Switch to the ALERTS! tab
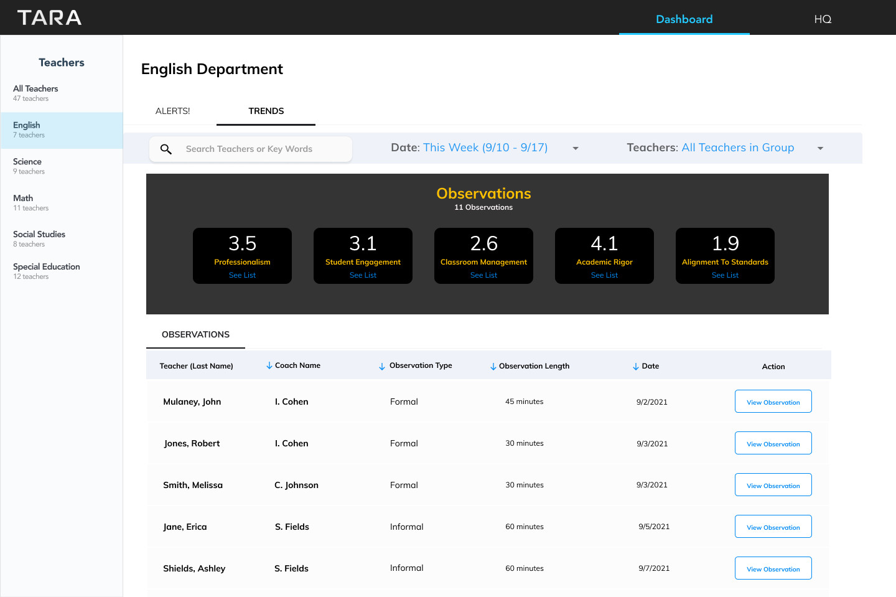The image size is (896, 597). (x=173, y=111)
